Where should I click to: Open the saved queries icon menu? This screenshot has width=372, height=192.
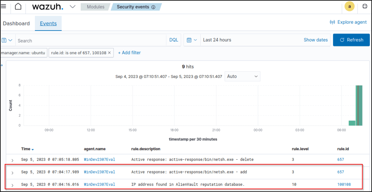pyautogui.click(x=7, y=40)
